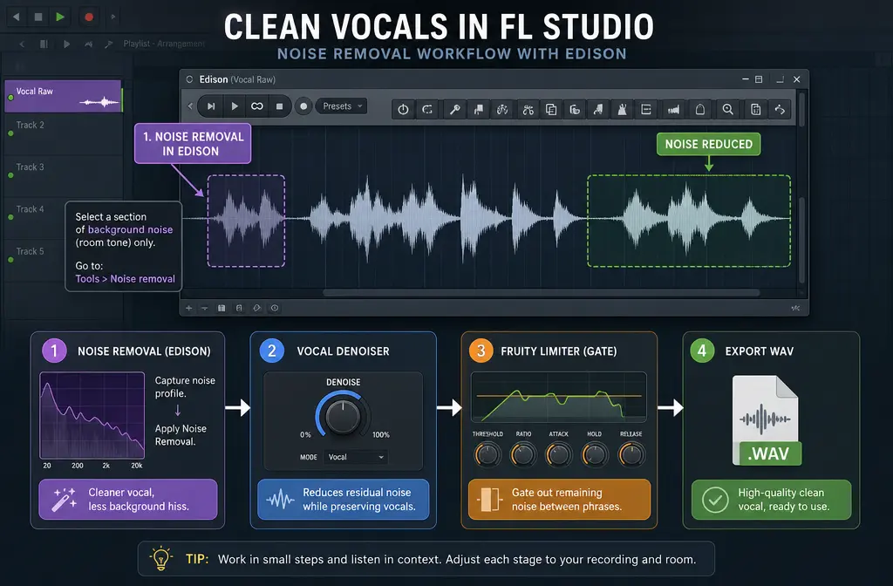Screen dimensions: 893x586
Task: Click the HOLD knob in Fruity Limiter
Action: coord(595,455)
